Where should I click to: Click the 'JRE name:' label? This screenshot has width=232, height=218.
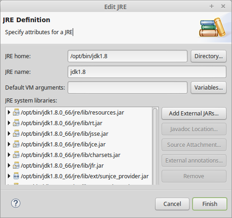pyautogui.click(x=18, y=72)
